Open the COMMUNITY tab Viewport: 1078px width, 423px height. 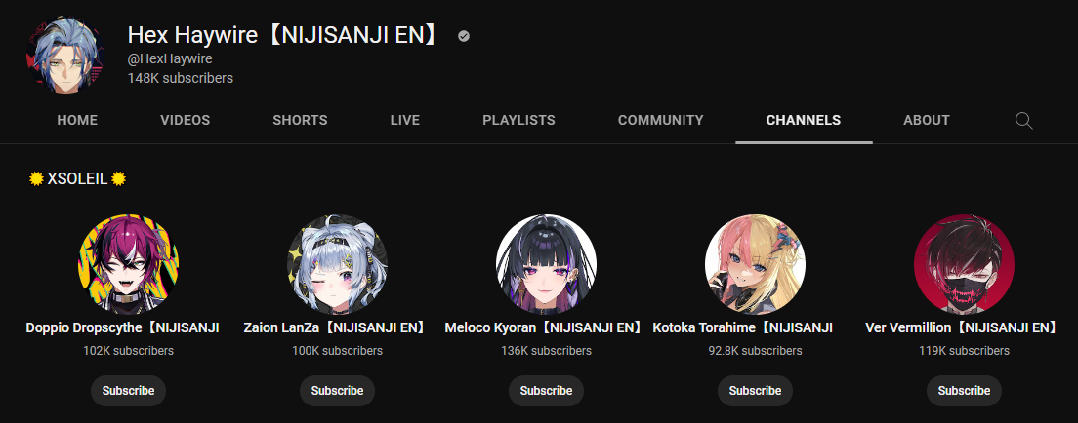(x=661, y=120)
